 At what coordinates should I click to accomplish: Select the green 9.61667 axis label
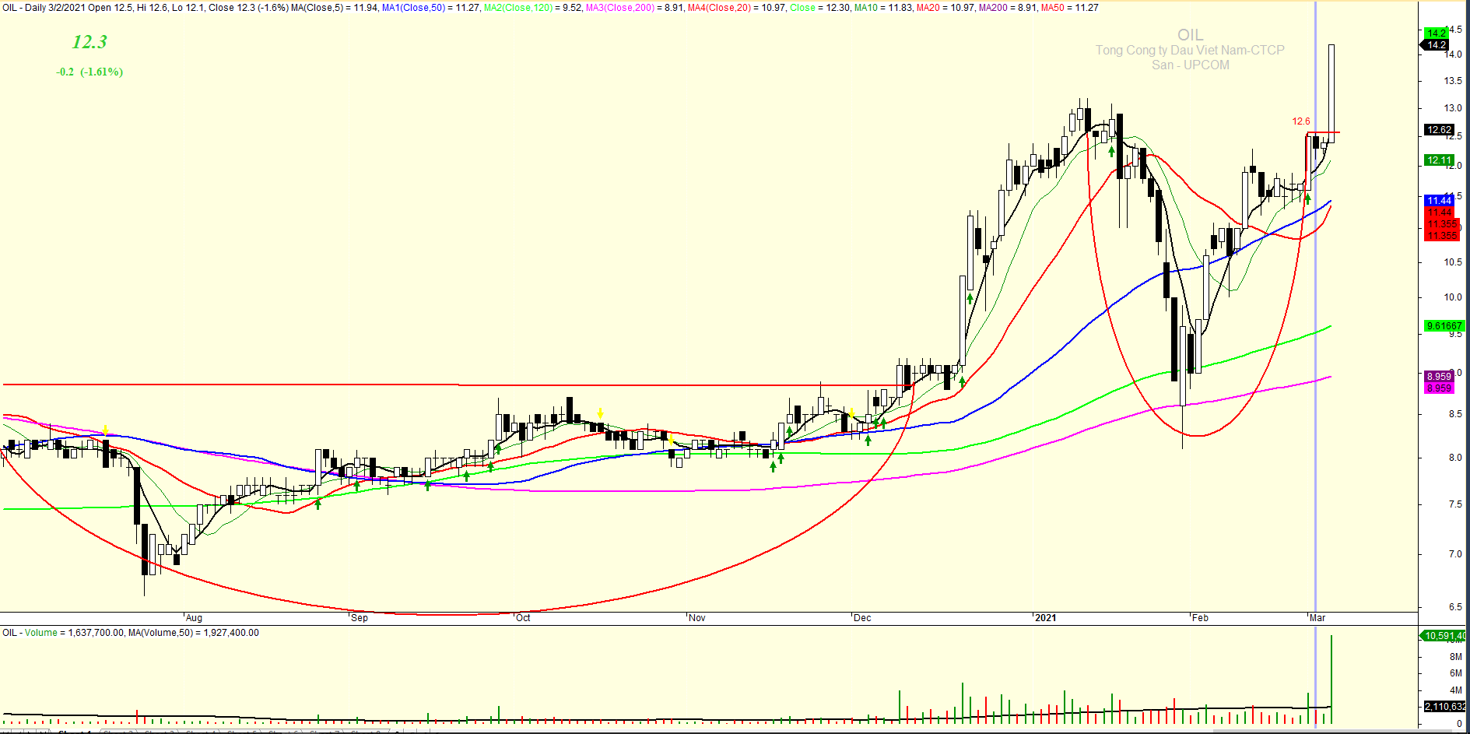1444,326
